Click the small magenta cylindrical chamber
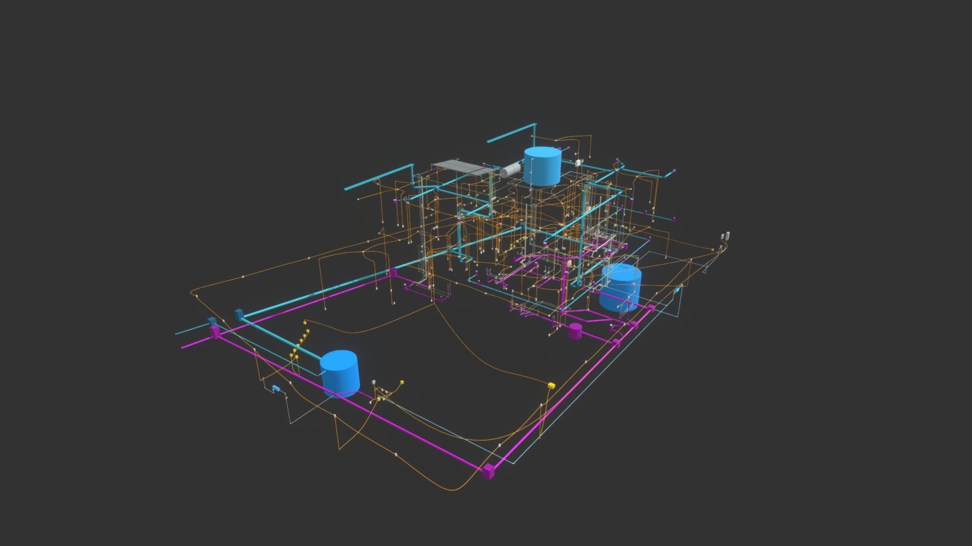The width and height of the screenshot is (972, 546). click(575, 331)
